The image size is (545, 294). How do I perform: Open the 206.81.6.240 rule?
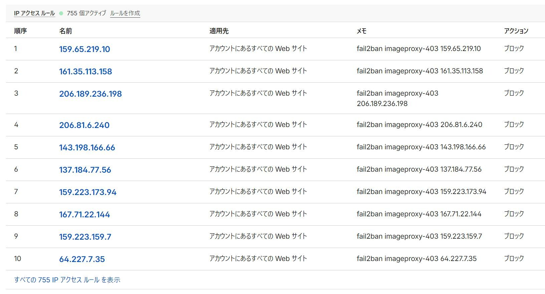pyautogui.click(x=84, y=125)
